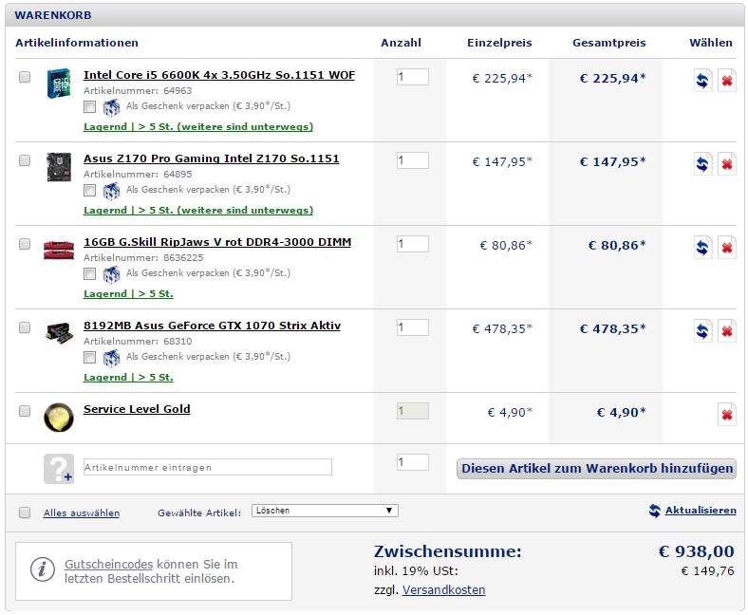Image resolution: width=748 pixels, height=615 pixels.
Task: Click Artikelnummer: 8636225 text
Action: (143, 257)
